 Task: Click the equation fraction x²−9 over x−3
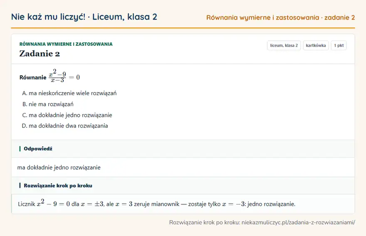pyautogui.click(x=57, y=76)
